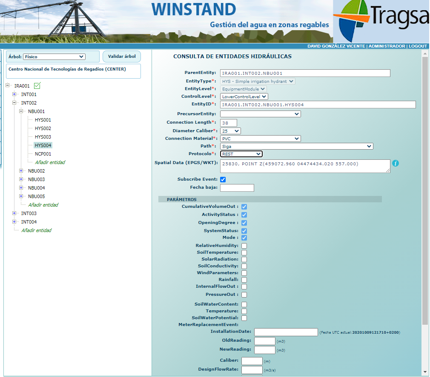Click the ParentEntity input field
Screen dimensions: 430x377
(x=305, y=73)
